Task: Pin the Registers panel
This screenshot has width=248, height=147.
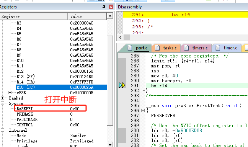Action: [104, 7]
